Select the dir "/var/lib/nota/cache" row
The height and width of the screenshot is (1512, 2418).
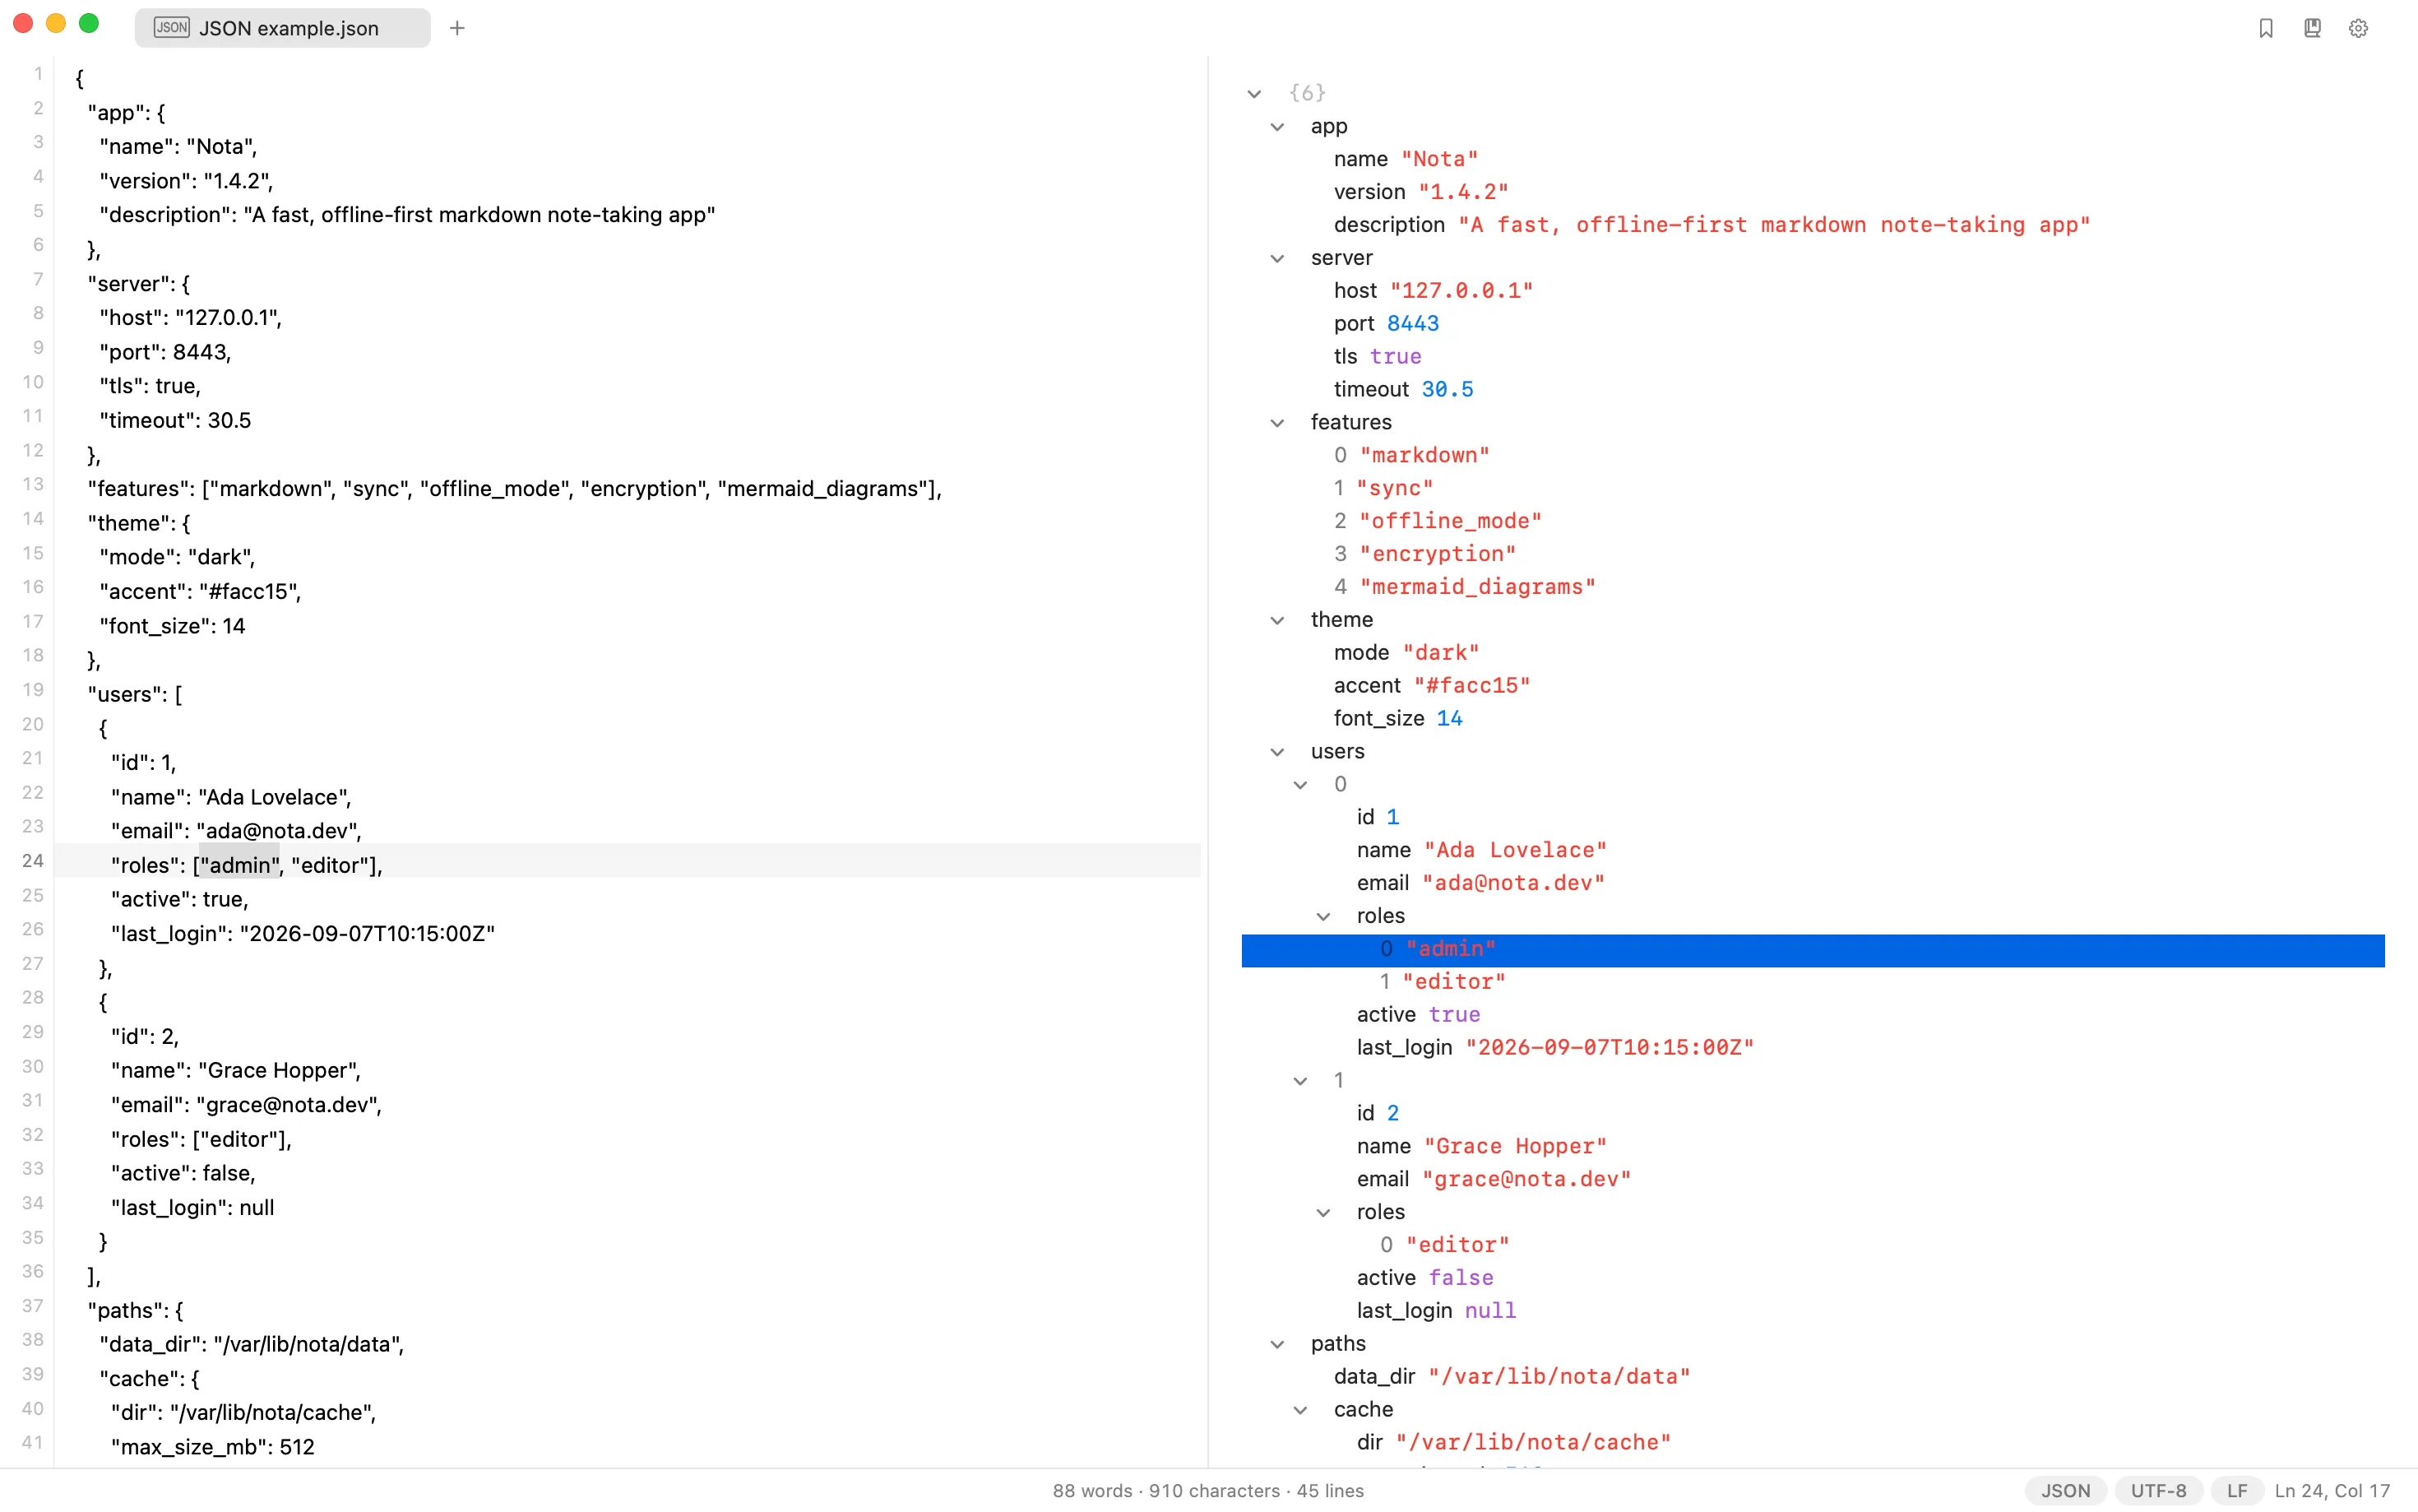coord(1812,1443)
